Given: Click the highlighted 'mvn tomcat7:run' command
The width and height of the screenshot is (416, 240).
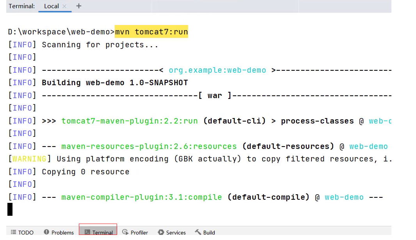Looking at the screenshot, I should (151, 32).
